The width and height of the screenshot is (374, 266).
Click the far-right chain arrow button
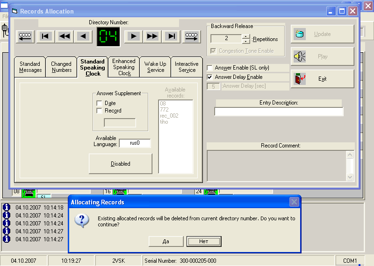point(192,36)
